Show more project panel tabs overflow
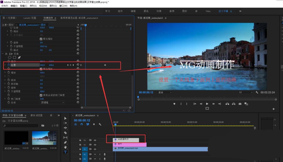 pyautogui.click(x=59, y=115)
